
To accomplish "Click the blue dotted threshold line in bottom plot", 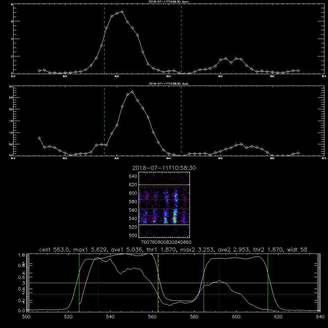I will [173, 294].
